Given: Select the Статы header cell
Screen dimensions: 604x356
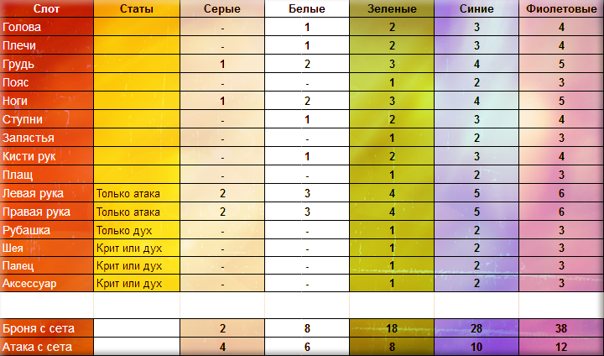Looking at the screenshot, I should [x=137, y=8].
